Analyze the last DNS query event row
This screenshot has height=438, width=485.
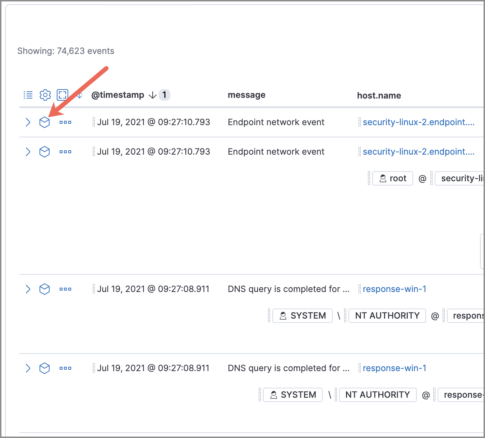coord(45,368)
